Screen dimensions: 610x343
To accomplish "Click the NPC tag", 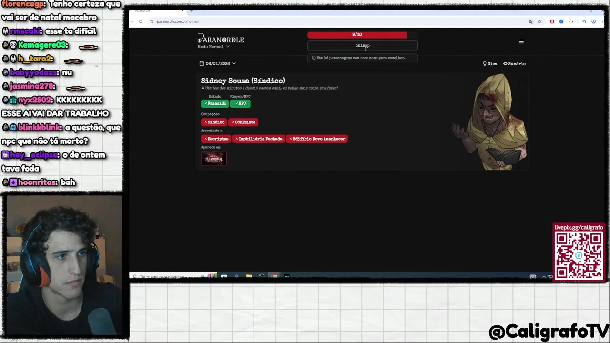I will pos(240,103).
